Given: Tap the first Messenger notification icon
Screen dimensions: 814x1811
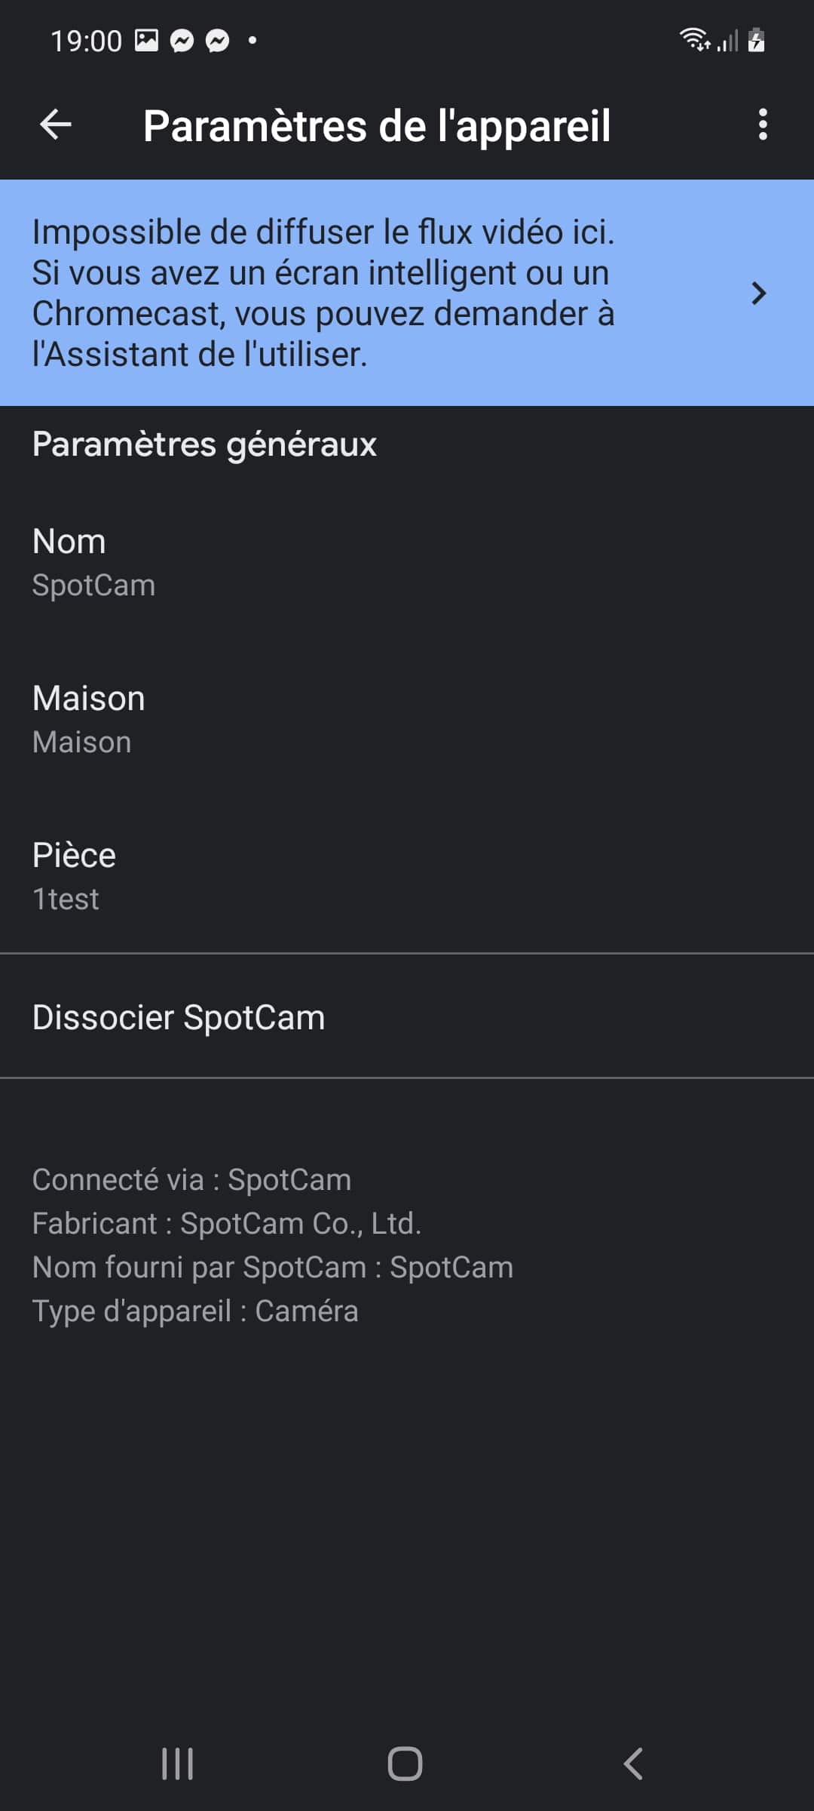Looking at the screenshot, I should click(x=182, y=40).
